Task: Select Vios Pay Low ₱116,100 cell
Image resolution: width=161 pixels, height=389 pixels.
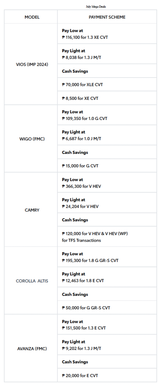Action: 107,34
